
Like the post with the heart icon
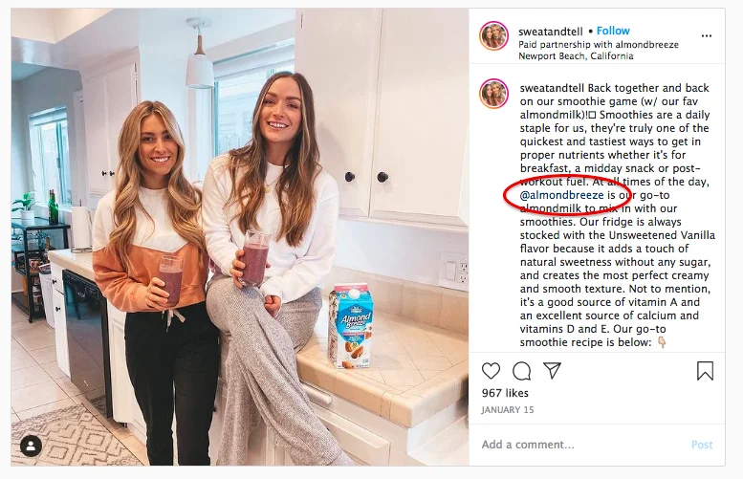pos(491,371)
